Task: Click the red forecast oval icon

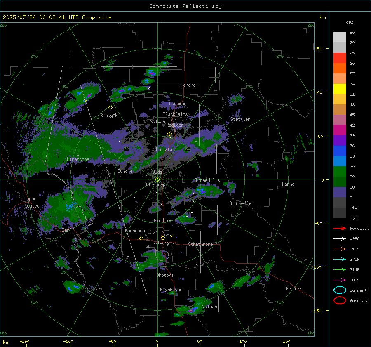Action: (x=340, y=300)
